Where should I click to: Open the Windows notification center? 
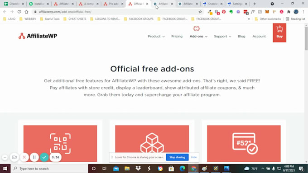click(301, 168)
